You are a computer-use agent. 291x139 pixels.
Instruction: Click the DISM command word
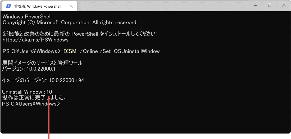(x=70, y=51)
